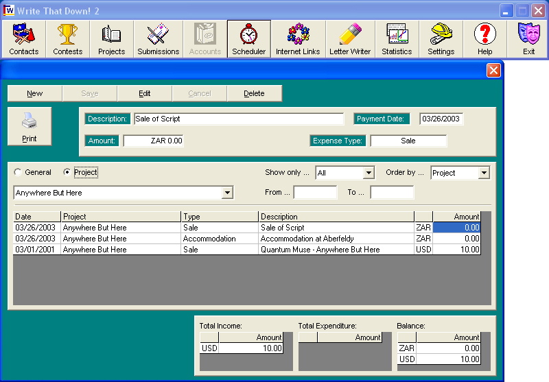Minimize the Write That Down window
Viewport: 549px width, 382px height.
(506, 11)
